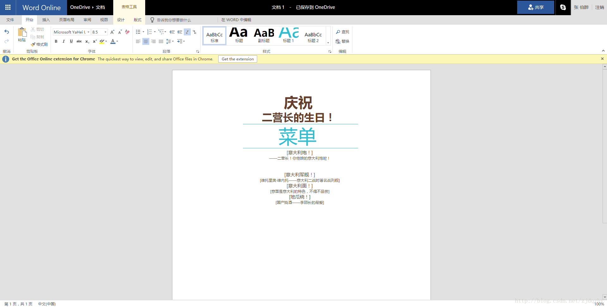Toggle right-to-left text direction

195,32
